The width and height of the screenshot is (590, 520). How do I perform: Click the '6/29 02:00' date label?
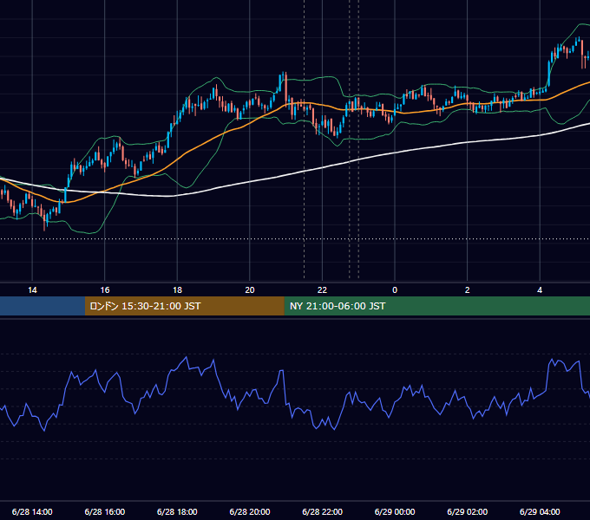468,511
